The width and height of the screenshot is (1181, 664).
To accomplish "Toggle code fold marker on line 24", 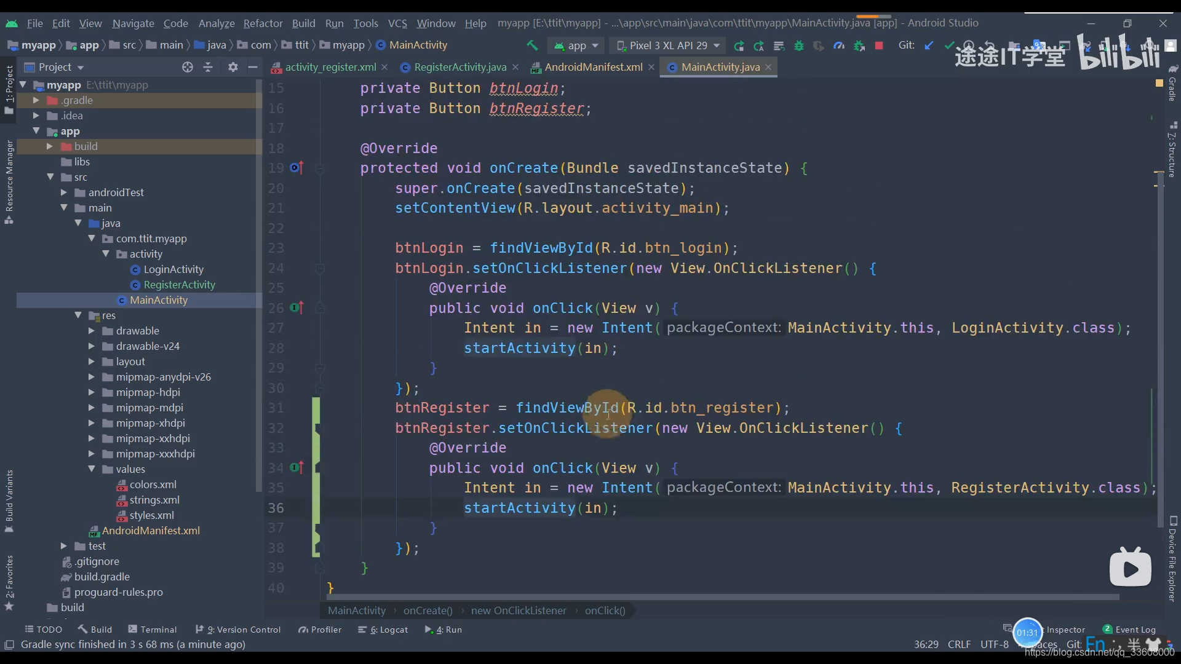I will point(320,269).
